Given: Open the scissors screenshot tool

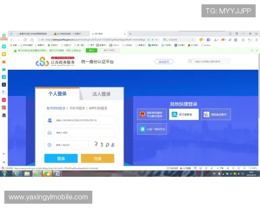Looking at the screenshot, I should point(215,40).
